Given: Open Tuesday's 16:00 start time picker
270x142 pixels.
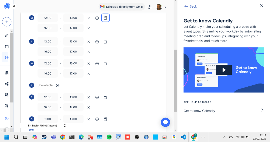Looking at the screenshot, I should [48, 52].
